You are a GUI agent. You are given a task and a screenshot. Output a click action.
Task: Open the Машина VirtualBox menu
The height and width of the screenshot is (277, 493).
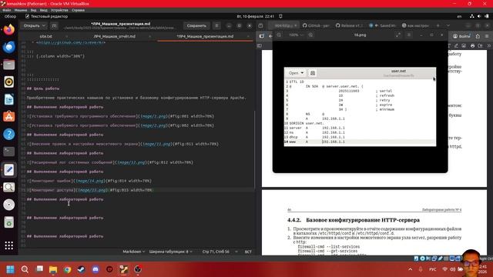21,10
